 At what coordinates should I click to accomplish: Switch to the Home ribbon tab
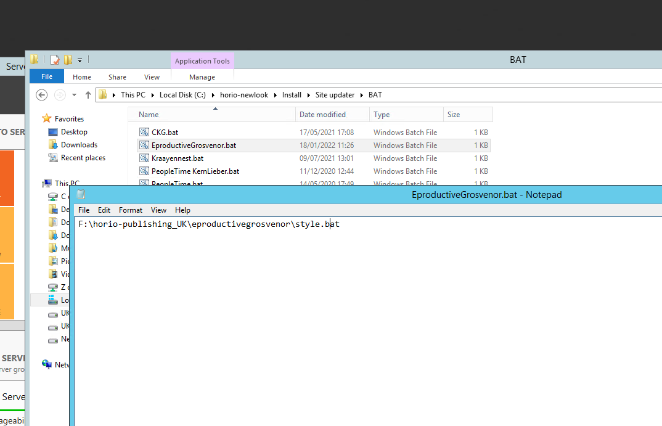[x=82, y=77]
